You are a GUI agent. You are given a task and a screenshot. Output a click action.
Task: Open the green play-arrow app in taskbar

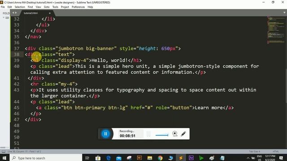(x=201, y=158)
